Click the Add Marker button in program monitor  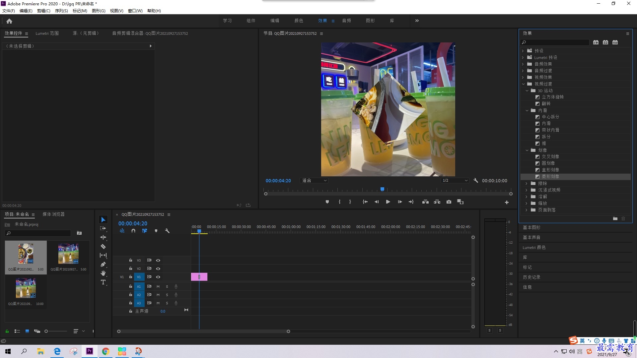[327, 202]
